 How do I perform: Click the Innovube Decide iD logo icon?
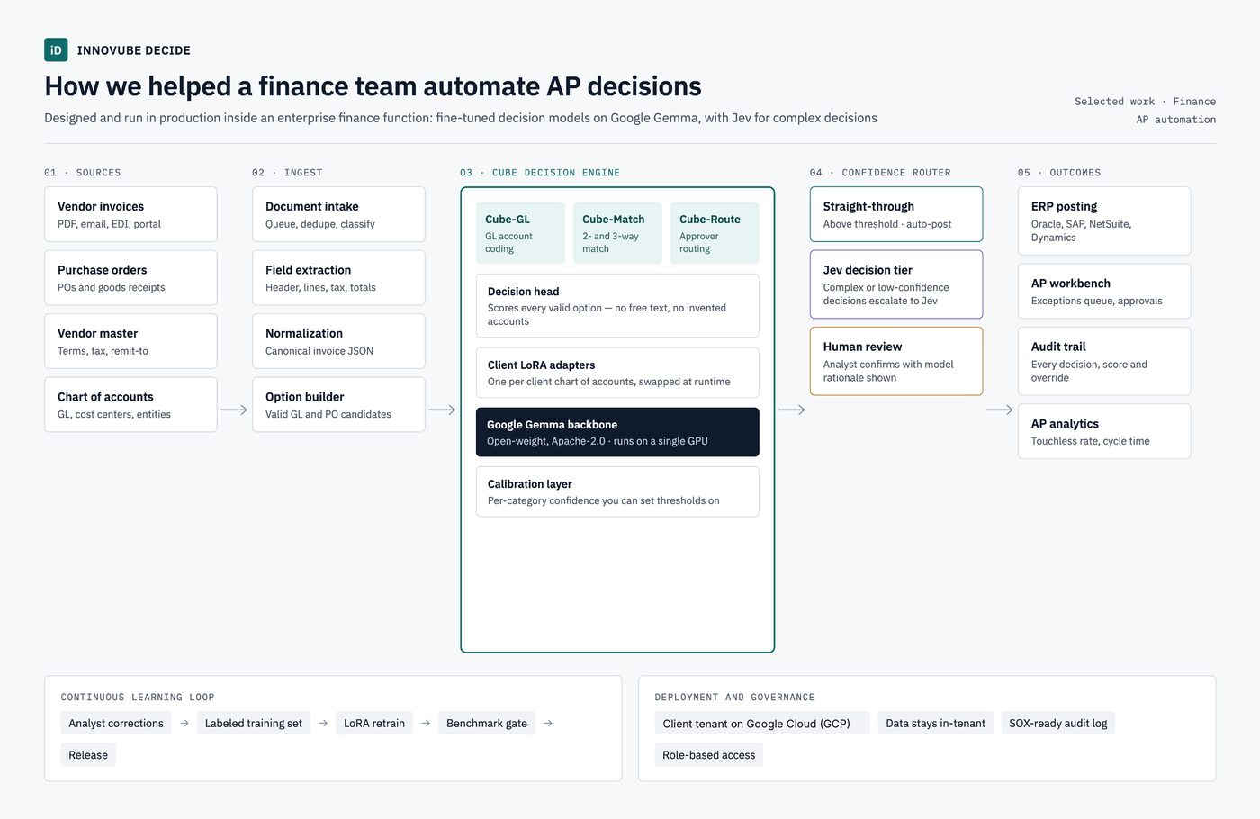click(56, 49)
